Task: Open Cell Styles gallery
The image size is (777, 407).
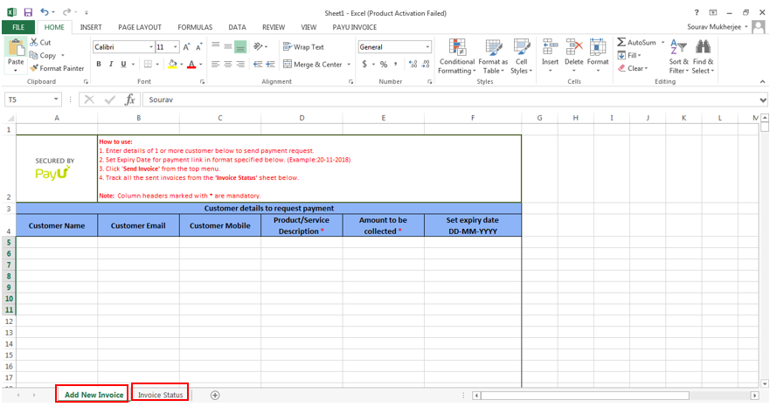Action: click(x=521, y=57)
